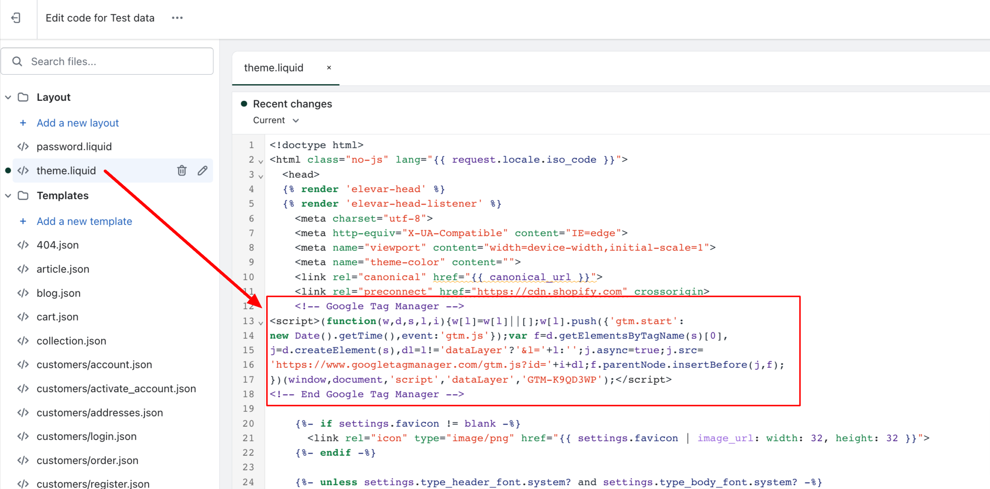Open password.liquid from Layout folder
This screenshot has height=489, width=990.
click(x=74, y=147)
